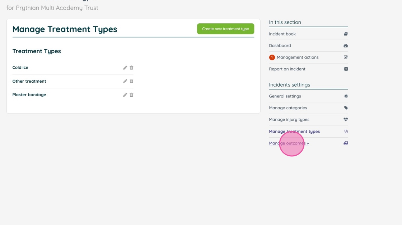This screenshot has height=225, width=402.
Task: Click trash icon for Other treatment
Action: [131, 81]
